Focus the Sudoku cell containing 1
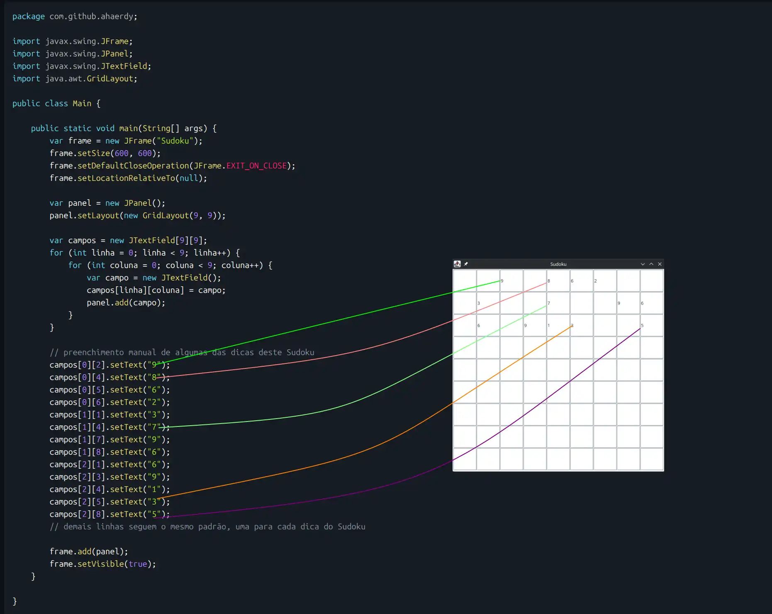772x614 pixels. point(558,325)
